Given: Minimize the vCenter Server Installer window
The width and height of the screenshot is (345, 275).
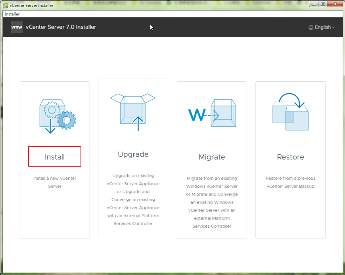Looking at the screenshot, I should tap(314, 4).
